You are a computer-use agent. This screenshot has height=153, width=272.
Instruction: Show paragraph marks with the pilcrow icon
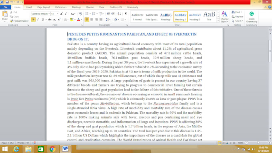126,14
